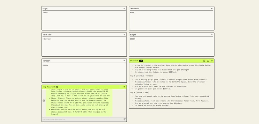Viewport: 259px width, 124px height.
Task: Click the Budget card label
Action: click(x=133, y=35)
